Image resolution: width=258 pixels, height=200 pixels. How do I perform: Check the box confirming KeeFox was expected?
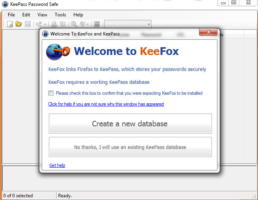(51, 93)
